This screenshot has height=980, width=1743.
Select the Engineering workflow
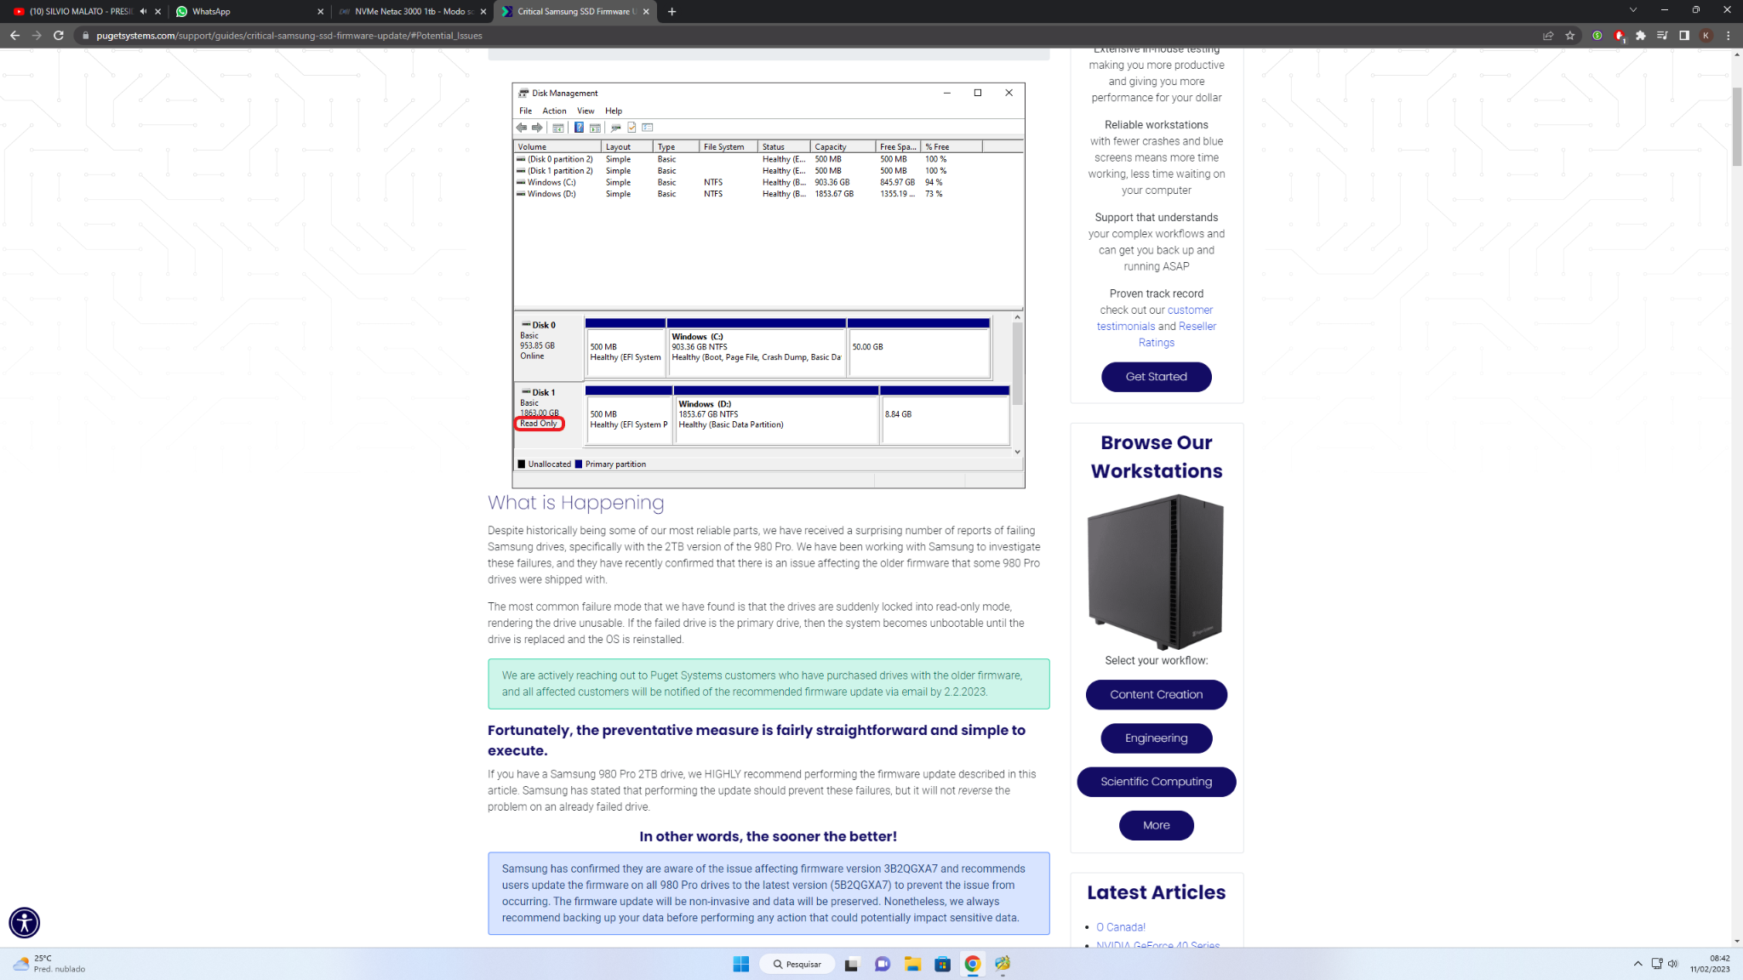click(x=1156, y=738)
